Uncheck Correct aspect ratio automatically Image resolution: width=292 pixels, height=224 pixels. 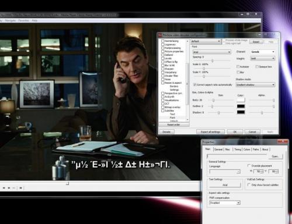(194, 85)
